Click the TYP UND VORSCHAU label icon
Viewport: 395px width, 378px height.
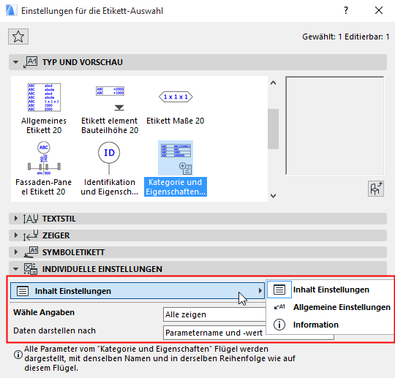pyautogui.click(x=30, y=62)
